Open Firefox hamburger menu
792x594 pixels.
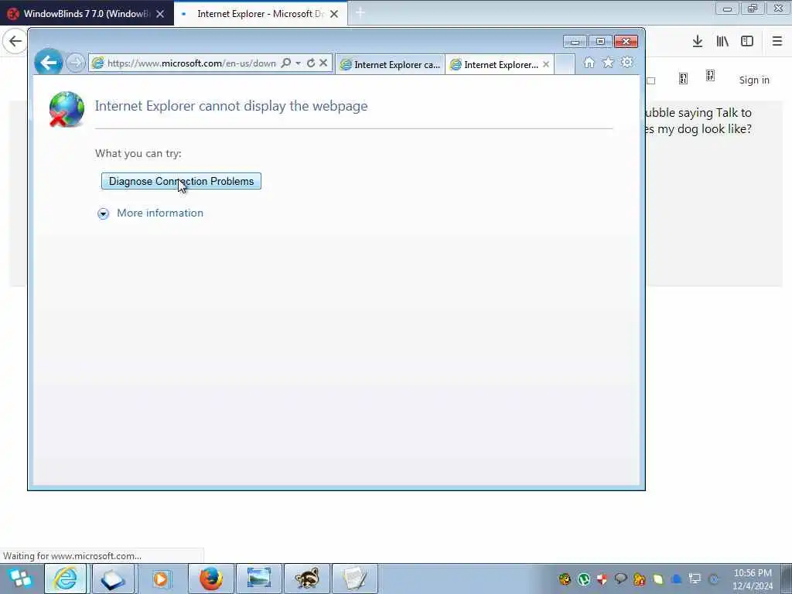[x=777, y=42]
